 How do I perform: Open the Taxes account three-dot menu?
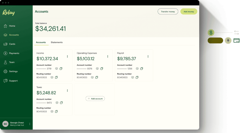[67, 90]
